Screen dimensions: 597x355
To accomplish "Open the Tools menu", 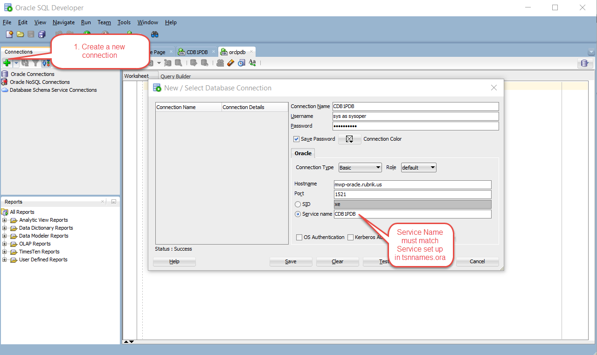I will pos(124,22).
